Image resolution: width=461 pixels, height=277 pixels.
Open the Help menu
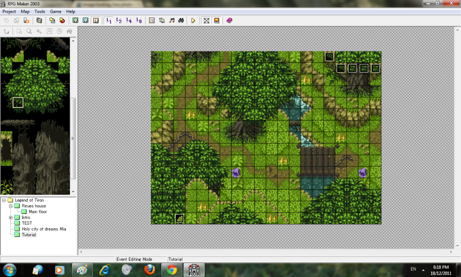click(71, 11)
